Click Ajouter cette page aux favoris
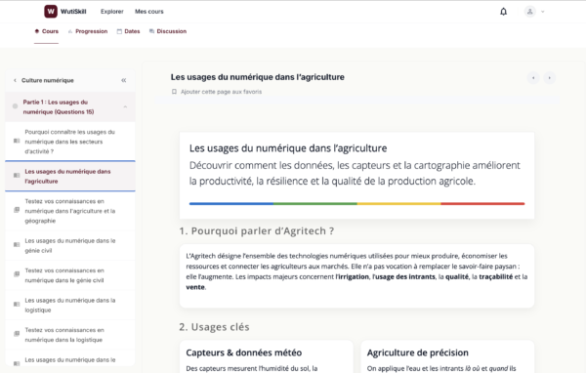 (x=222, y=92)
